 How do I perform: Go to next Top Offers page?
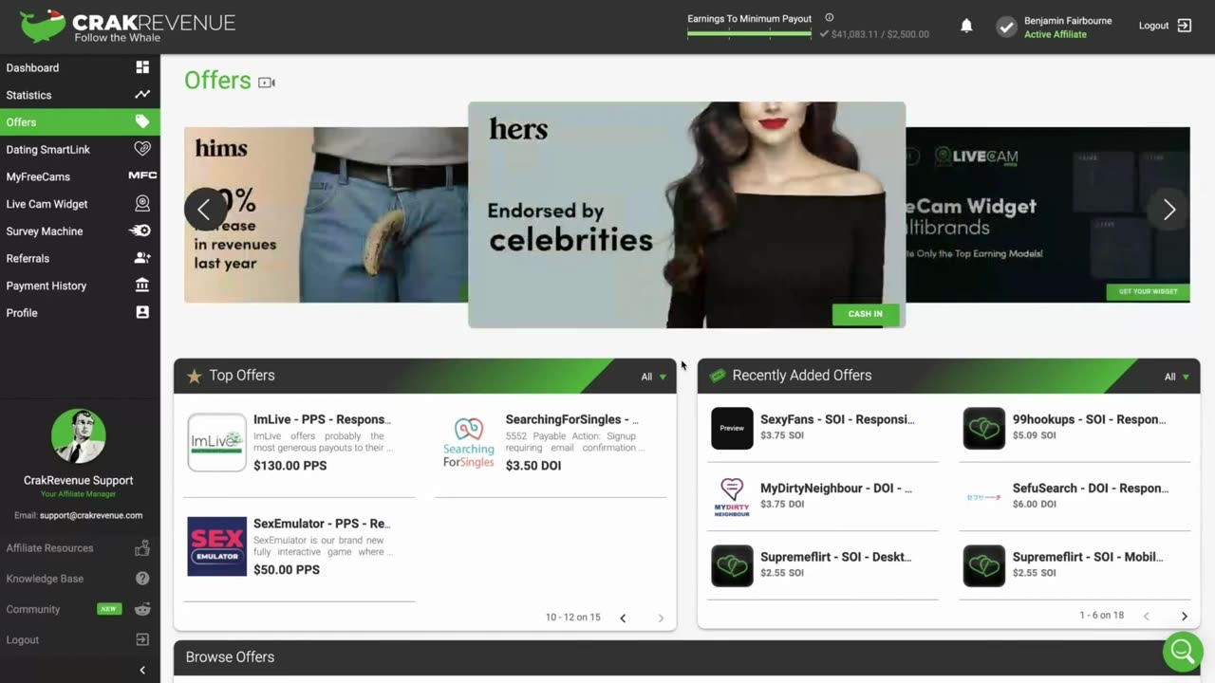(x=662, y=618)
